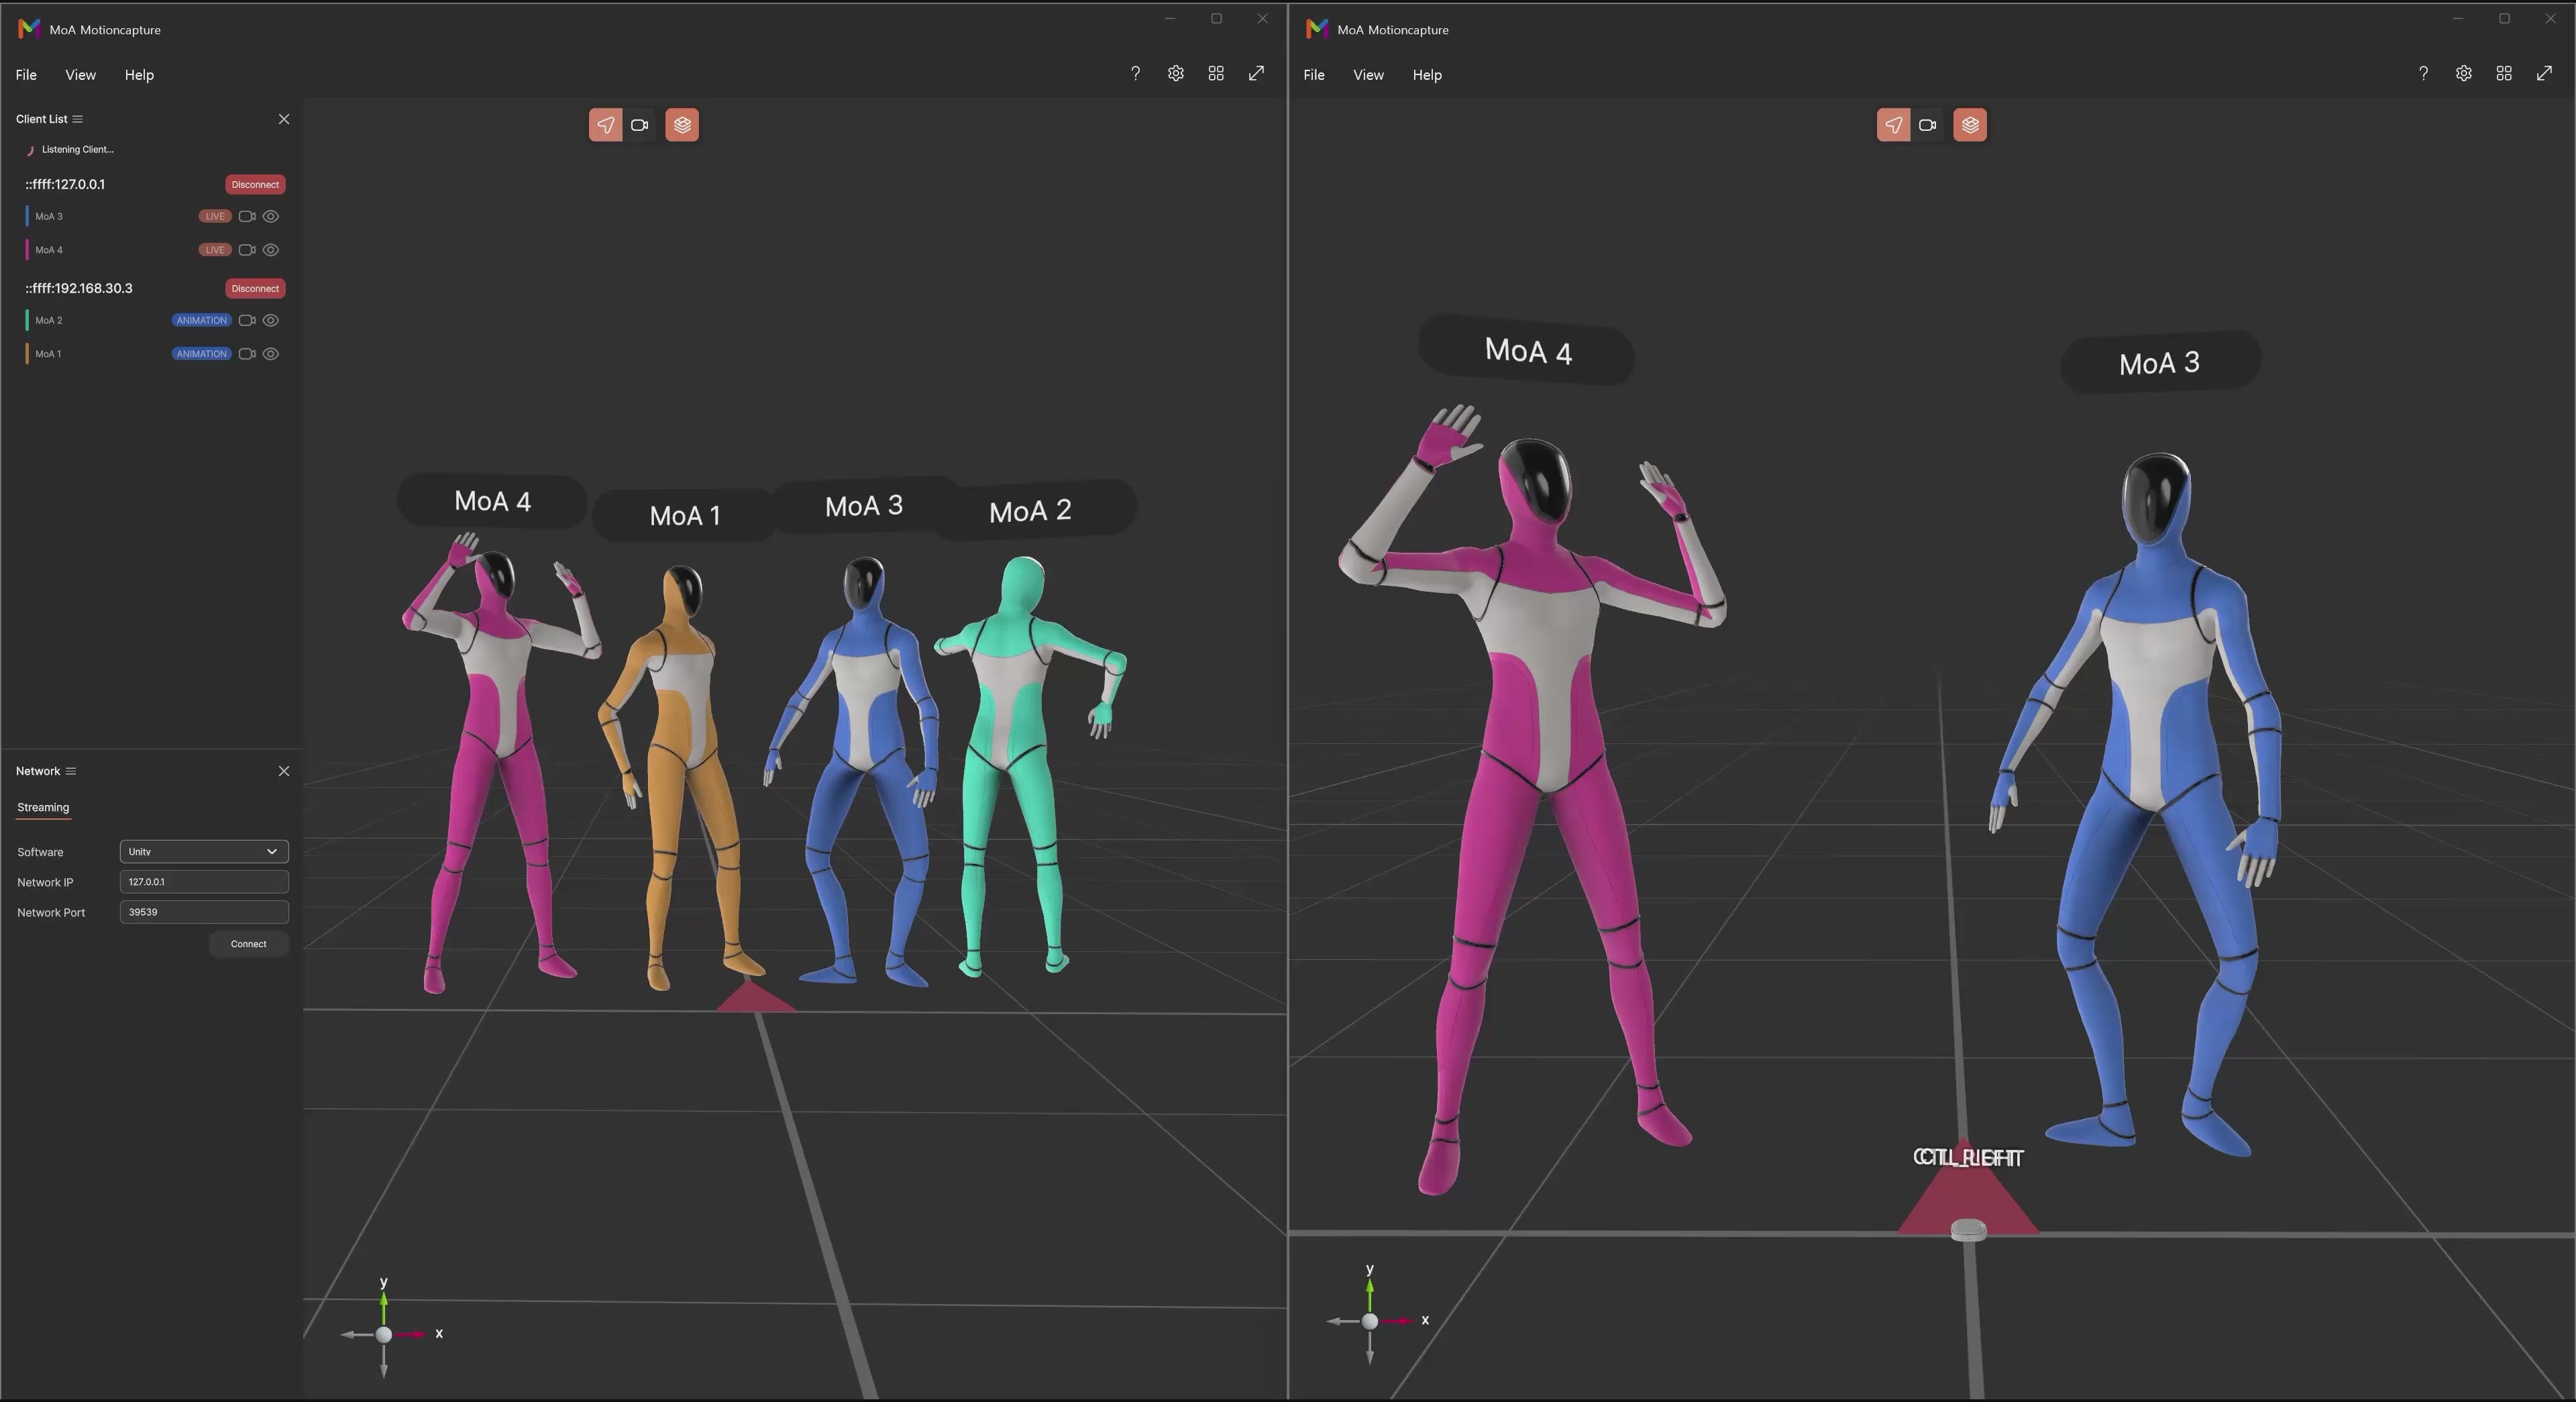
Task: Select navigation arrow tool in left viewport
Action: (x=606, y=125)
